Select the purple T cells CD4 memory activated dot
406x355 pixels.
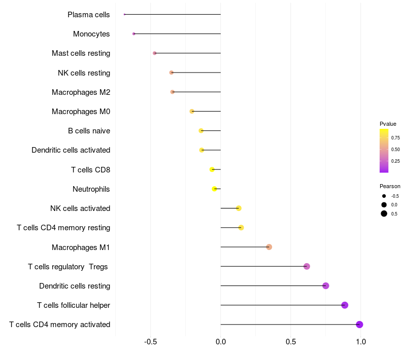coord(359,325)
